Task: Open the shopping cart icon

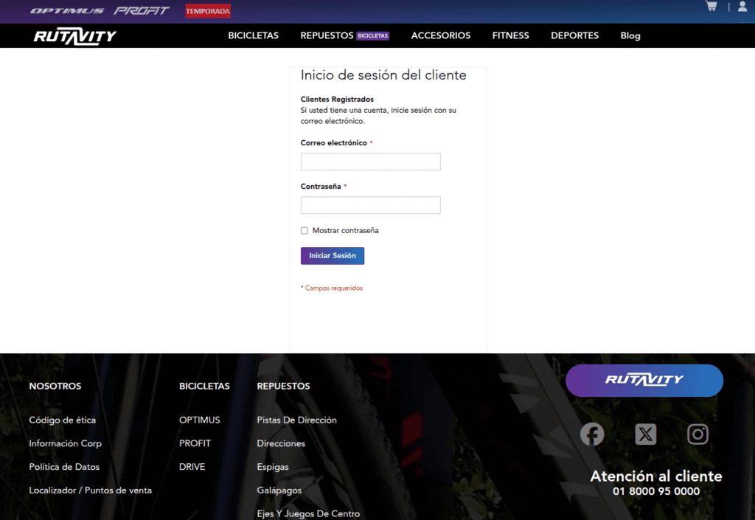Action: pos(711,7)
